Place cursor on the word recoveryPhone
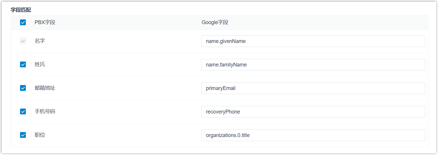This screenshot has height=155, width=438. [223, 112]
